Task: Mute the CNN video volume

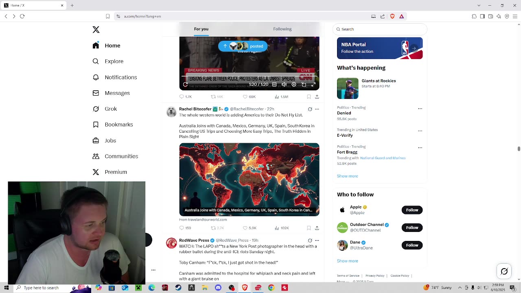Action: tap(284, 84)
